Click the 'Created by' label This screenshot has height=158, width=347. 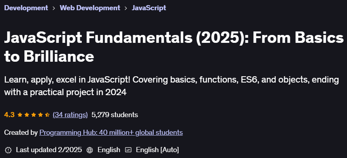(21, 132)
